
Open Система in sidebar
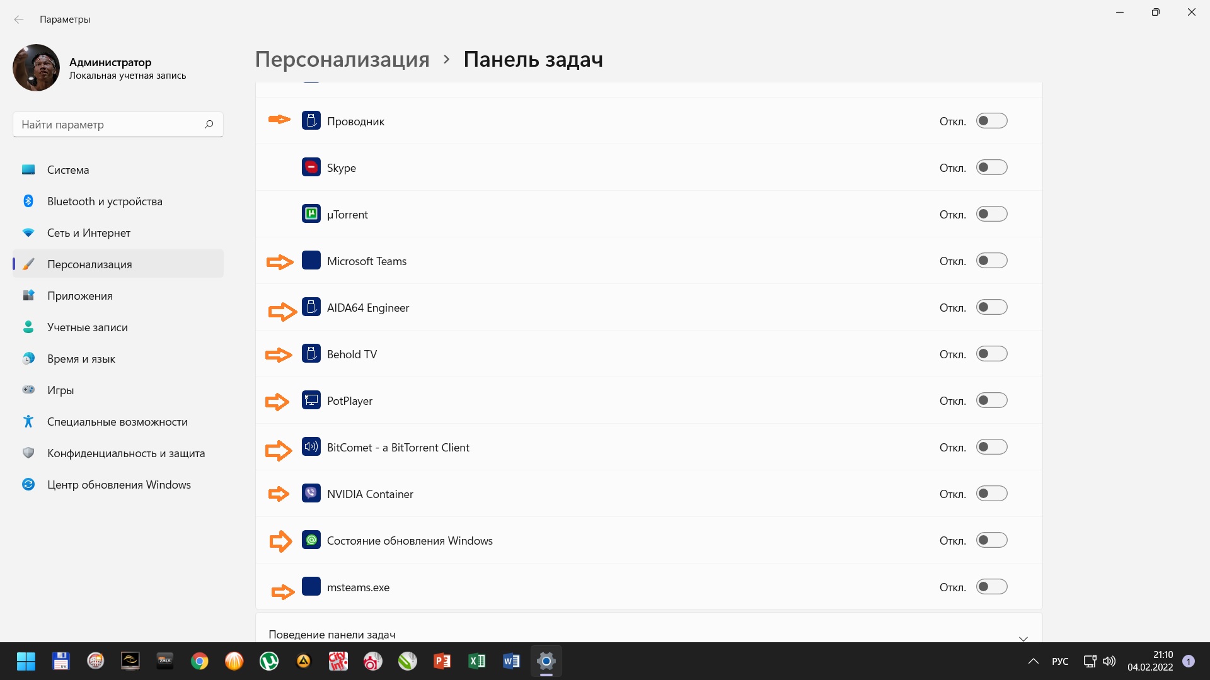68,170
